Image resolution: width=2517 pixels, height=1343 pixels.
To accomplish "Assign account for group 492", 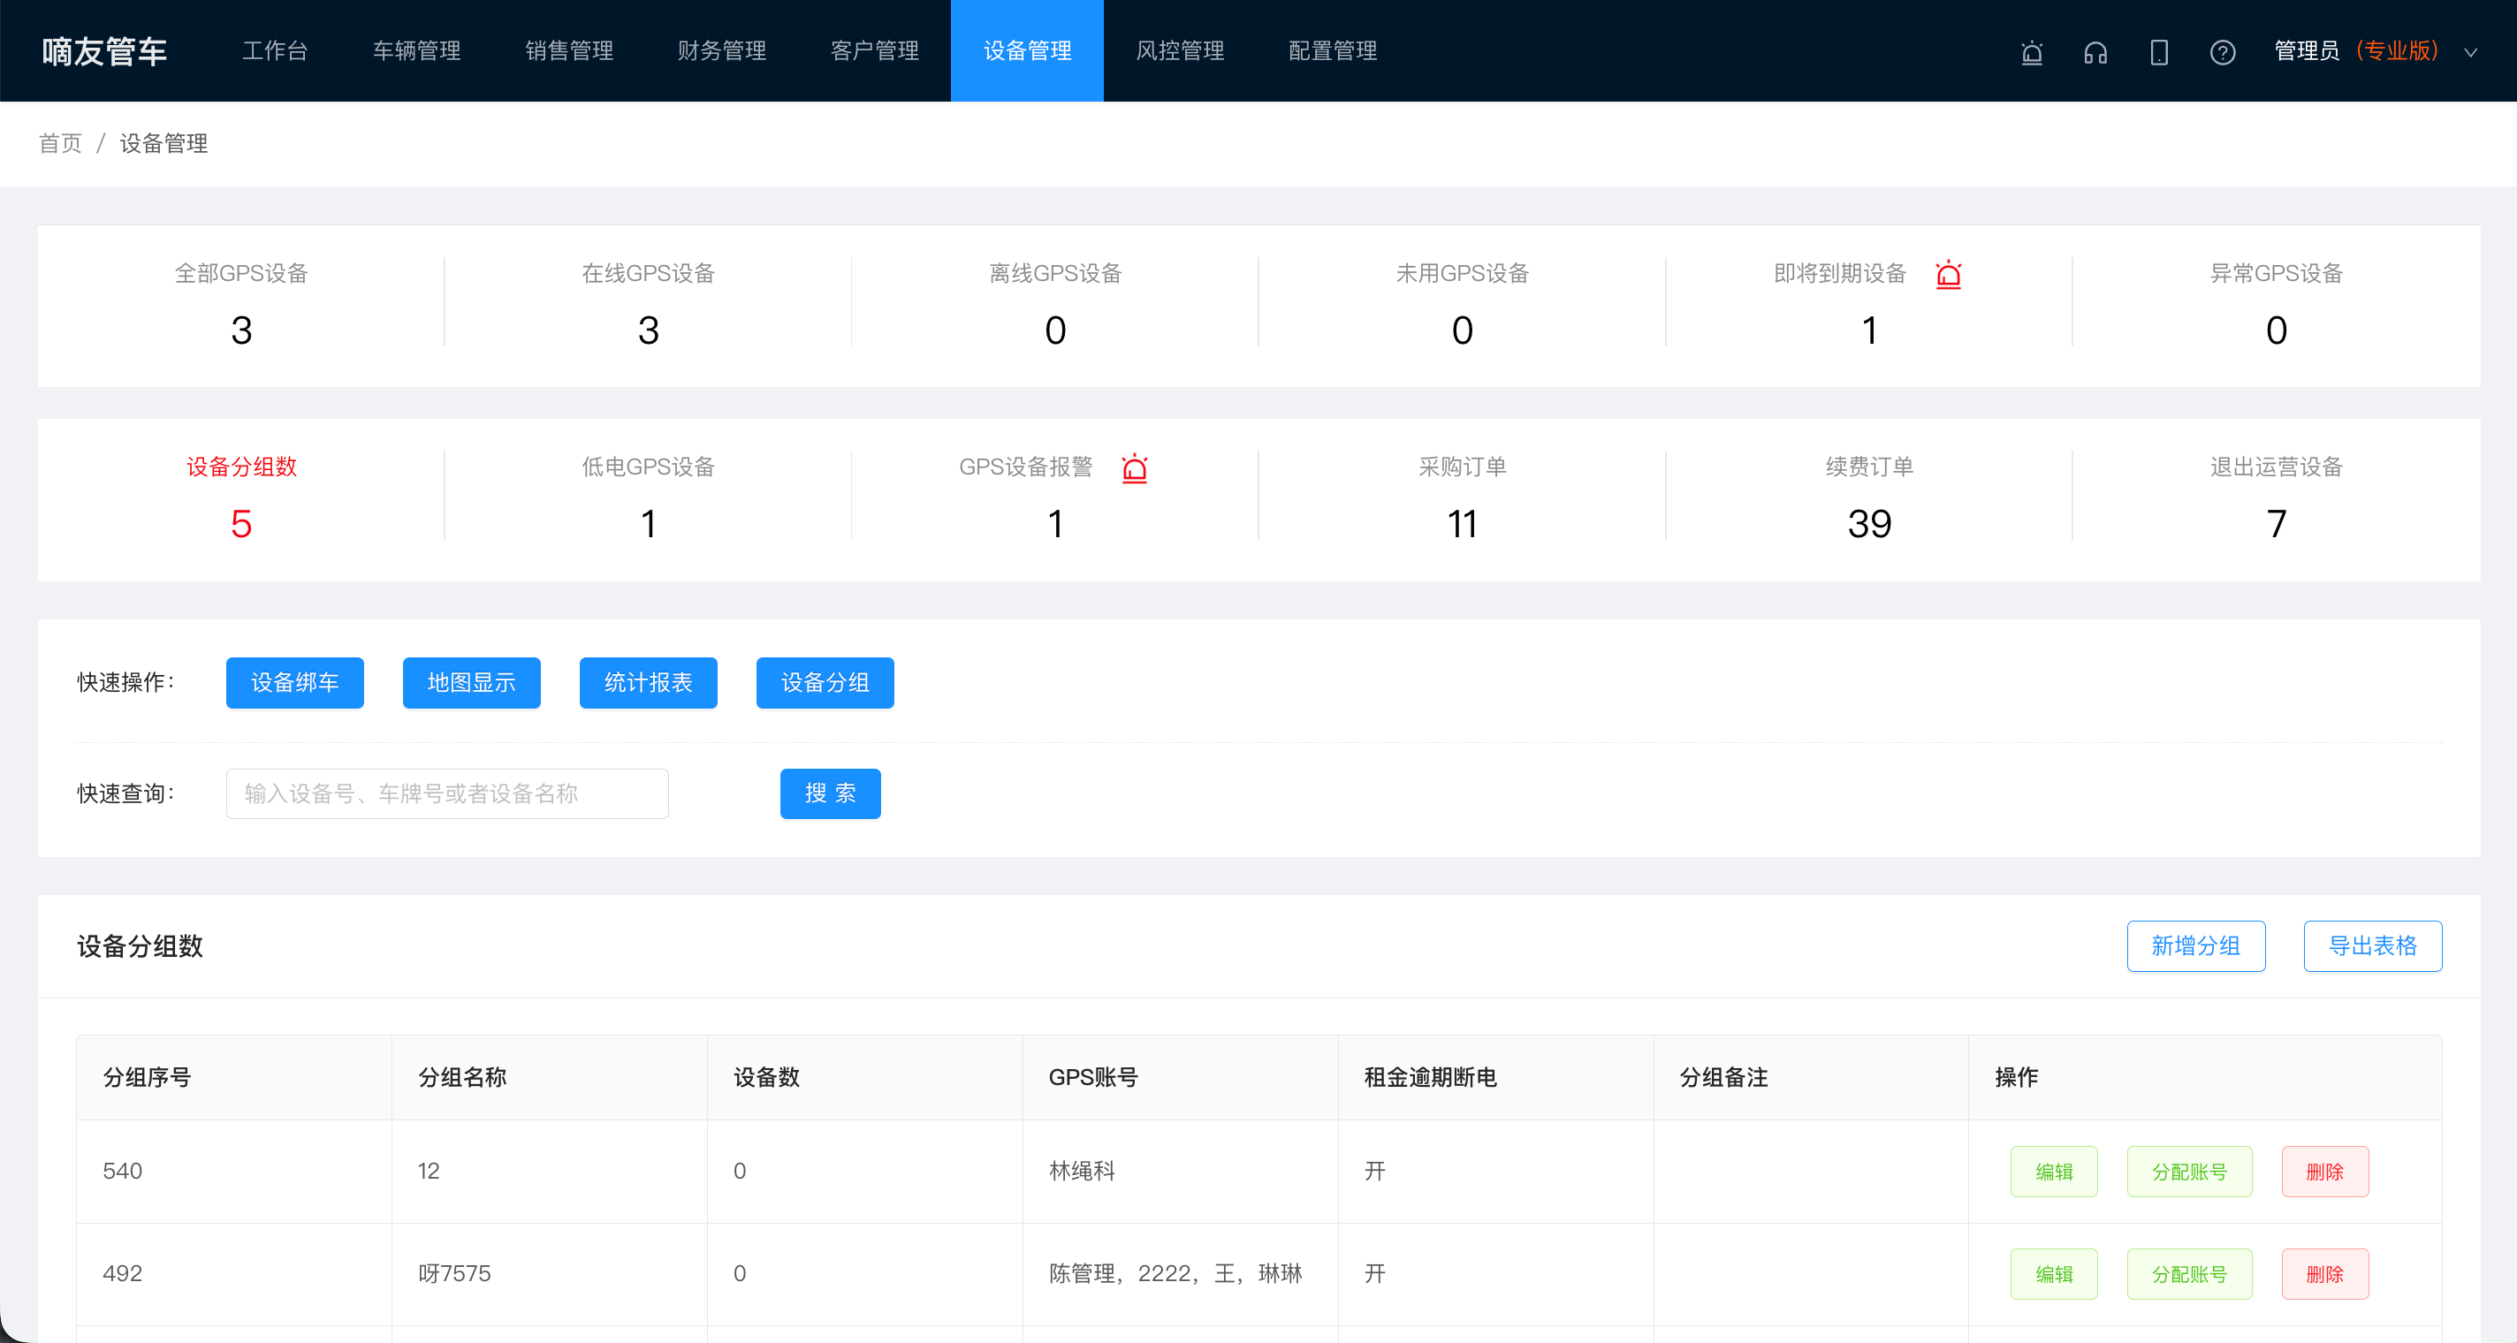I will (x=2189, y=1275).
